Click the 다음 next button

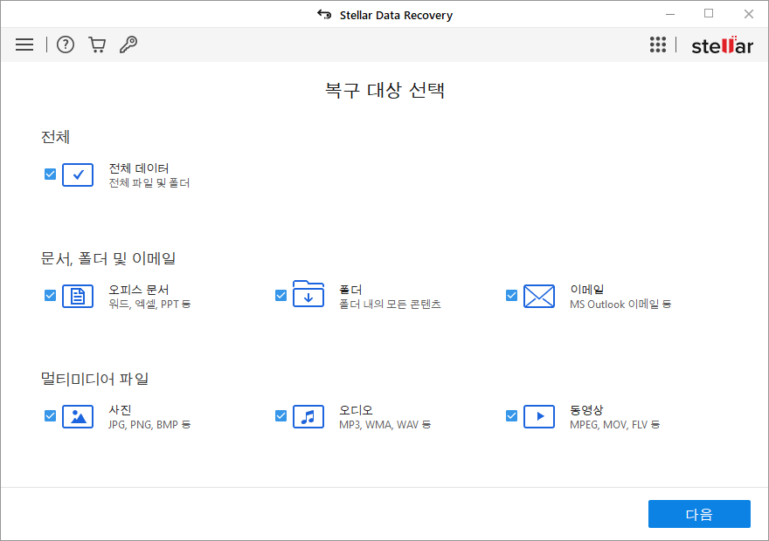tap(699, 514)
